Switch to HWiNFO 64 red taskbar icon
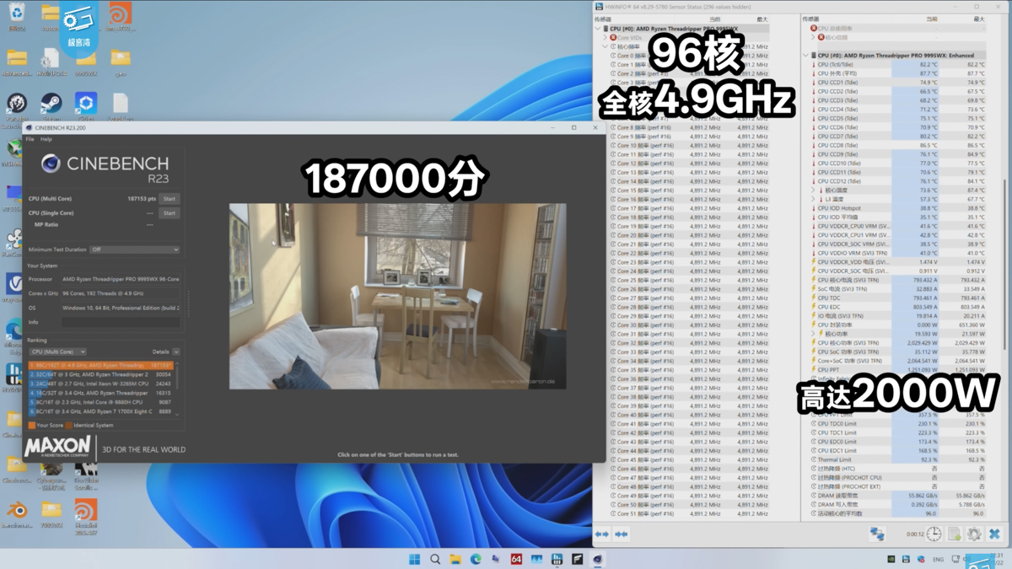Viewport: 1012px width, 569px height. (516, 559)
